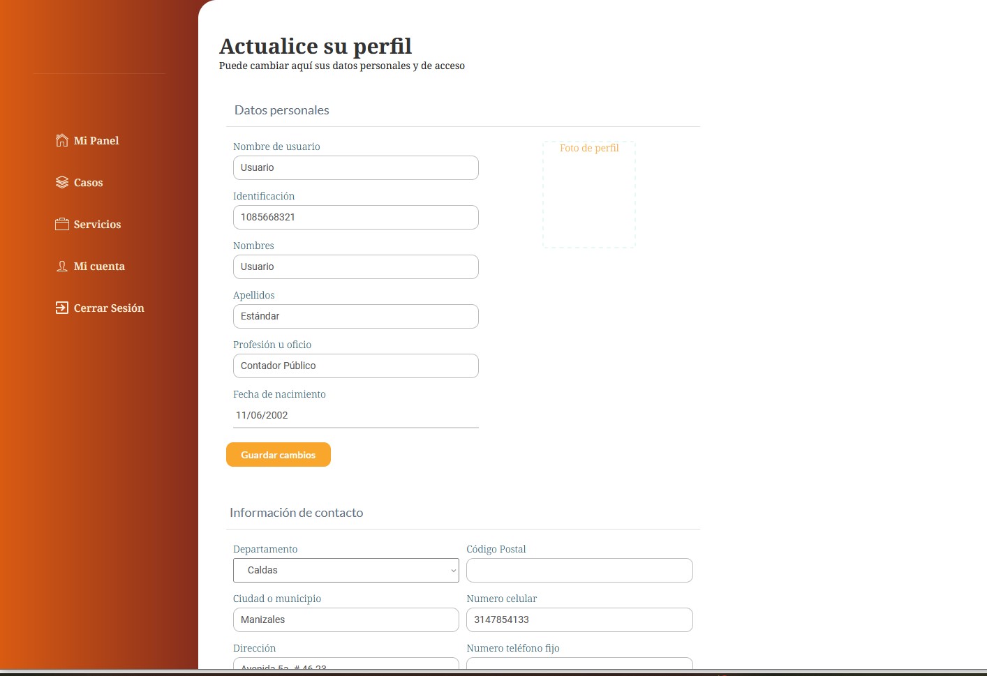Open the Mi Panel menu item
Image resolution: width=987 pixels, height=676 pixels.
tap(96, 140)
